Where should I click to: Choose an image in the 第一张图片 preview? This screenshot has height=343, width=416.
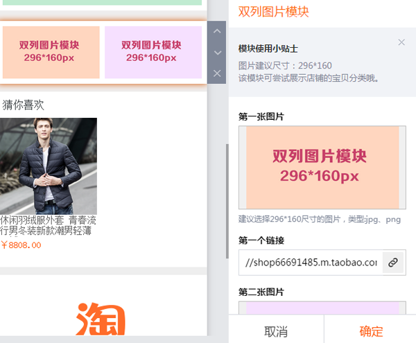pyautogui.click(x=322, y=167)
